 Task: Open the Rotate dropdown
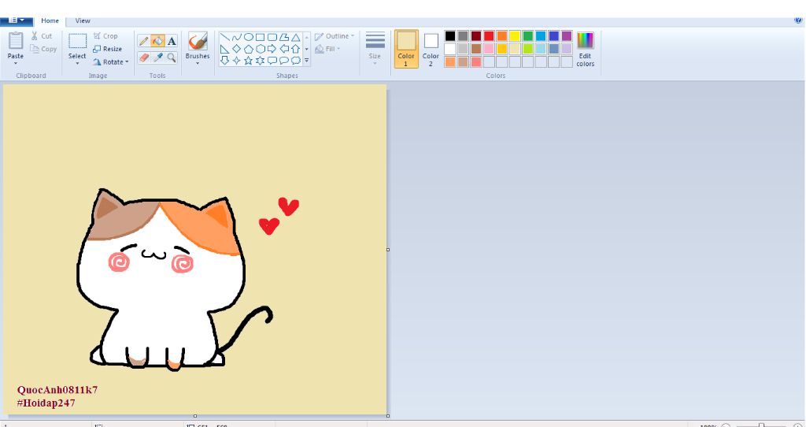click(x=110, y=61)
